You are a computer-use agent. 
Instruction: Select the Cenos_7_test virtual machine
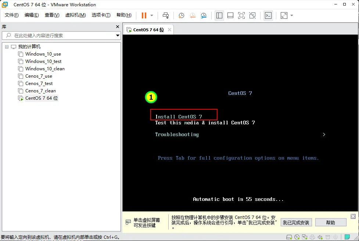39,84
